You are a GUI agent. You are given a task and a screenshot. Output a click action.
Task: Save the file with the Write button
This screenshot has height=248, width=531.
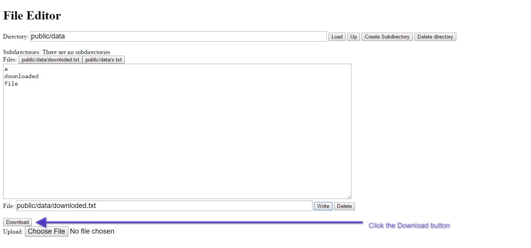(x=323, y=206)
